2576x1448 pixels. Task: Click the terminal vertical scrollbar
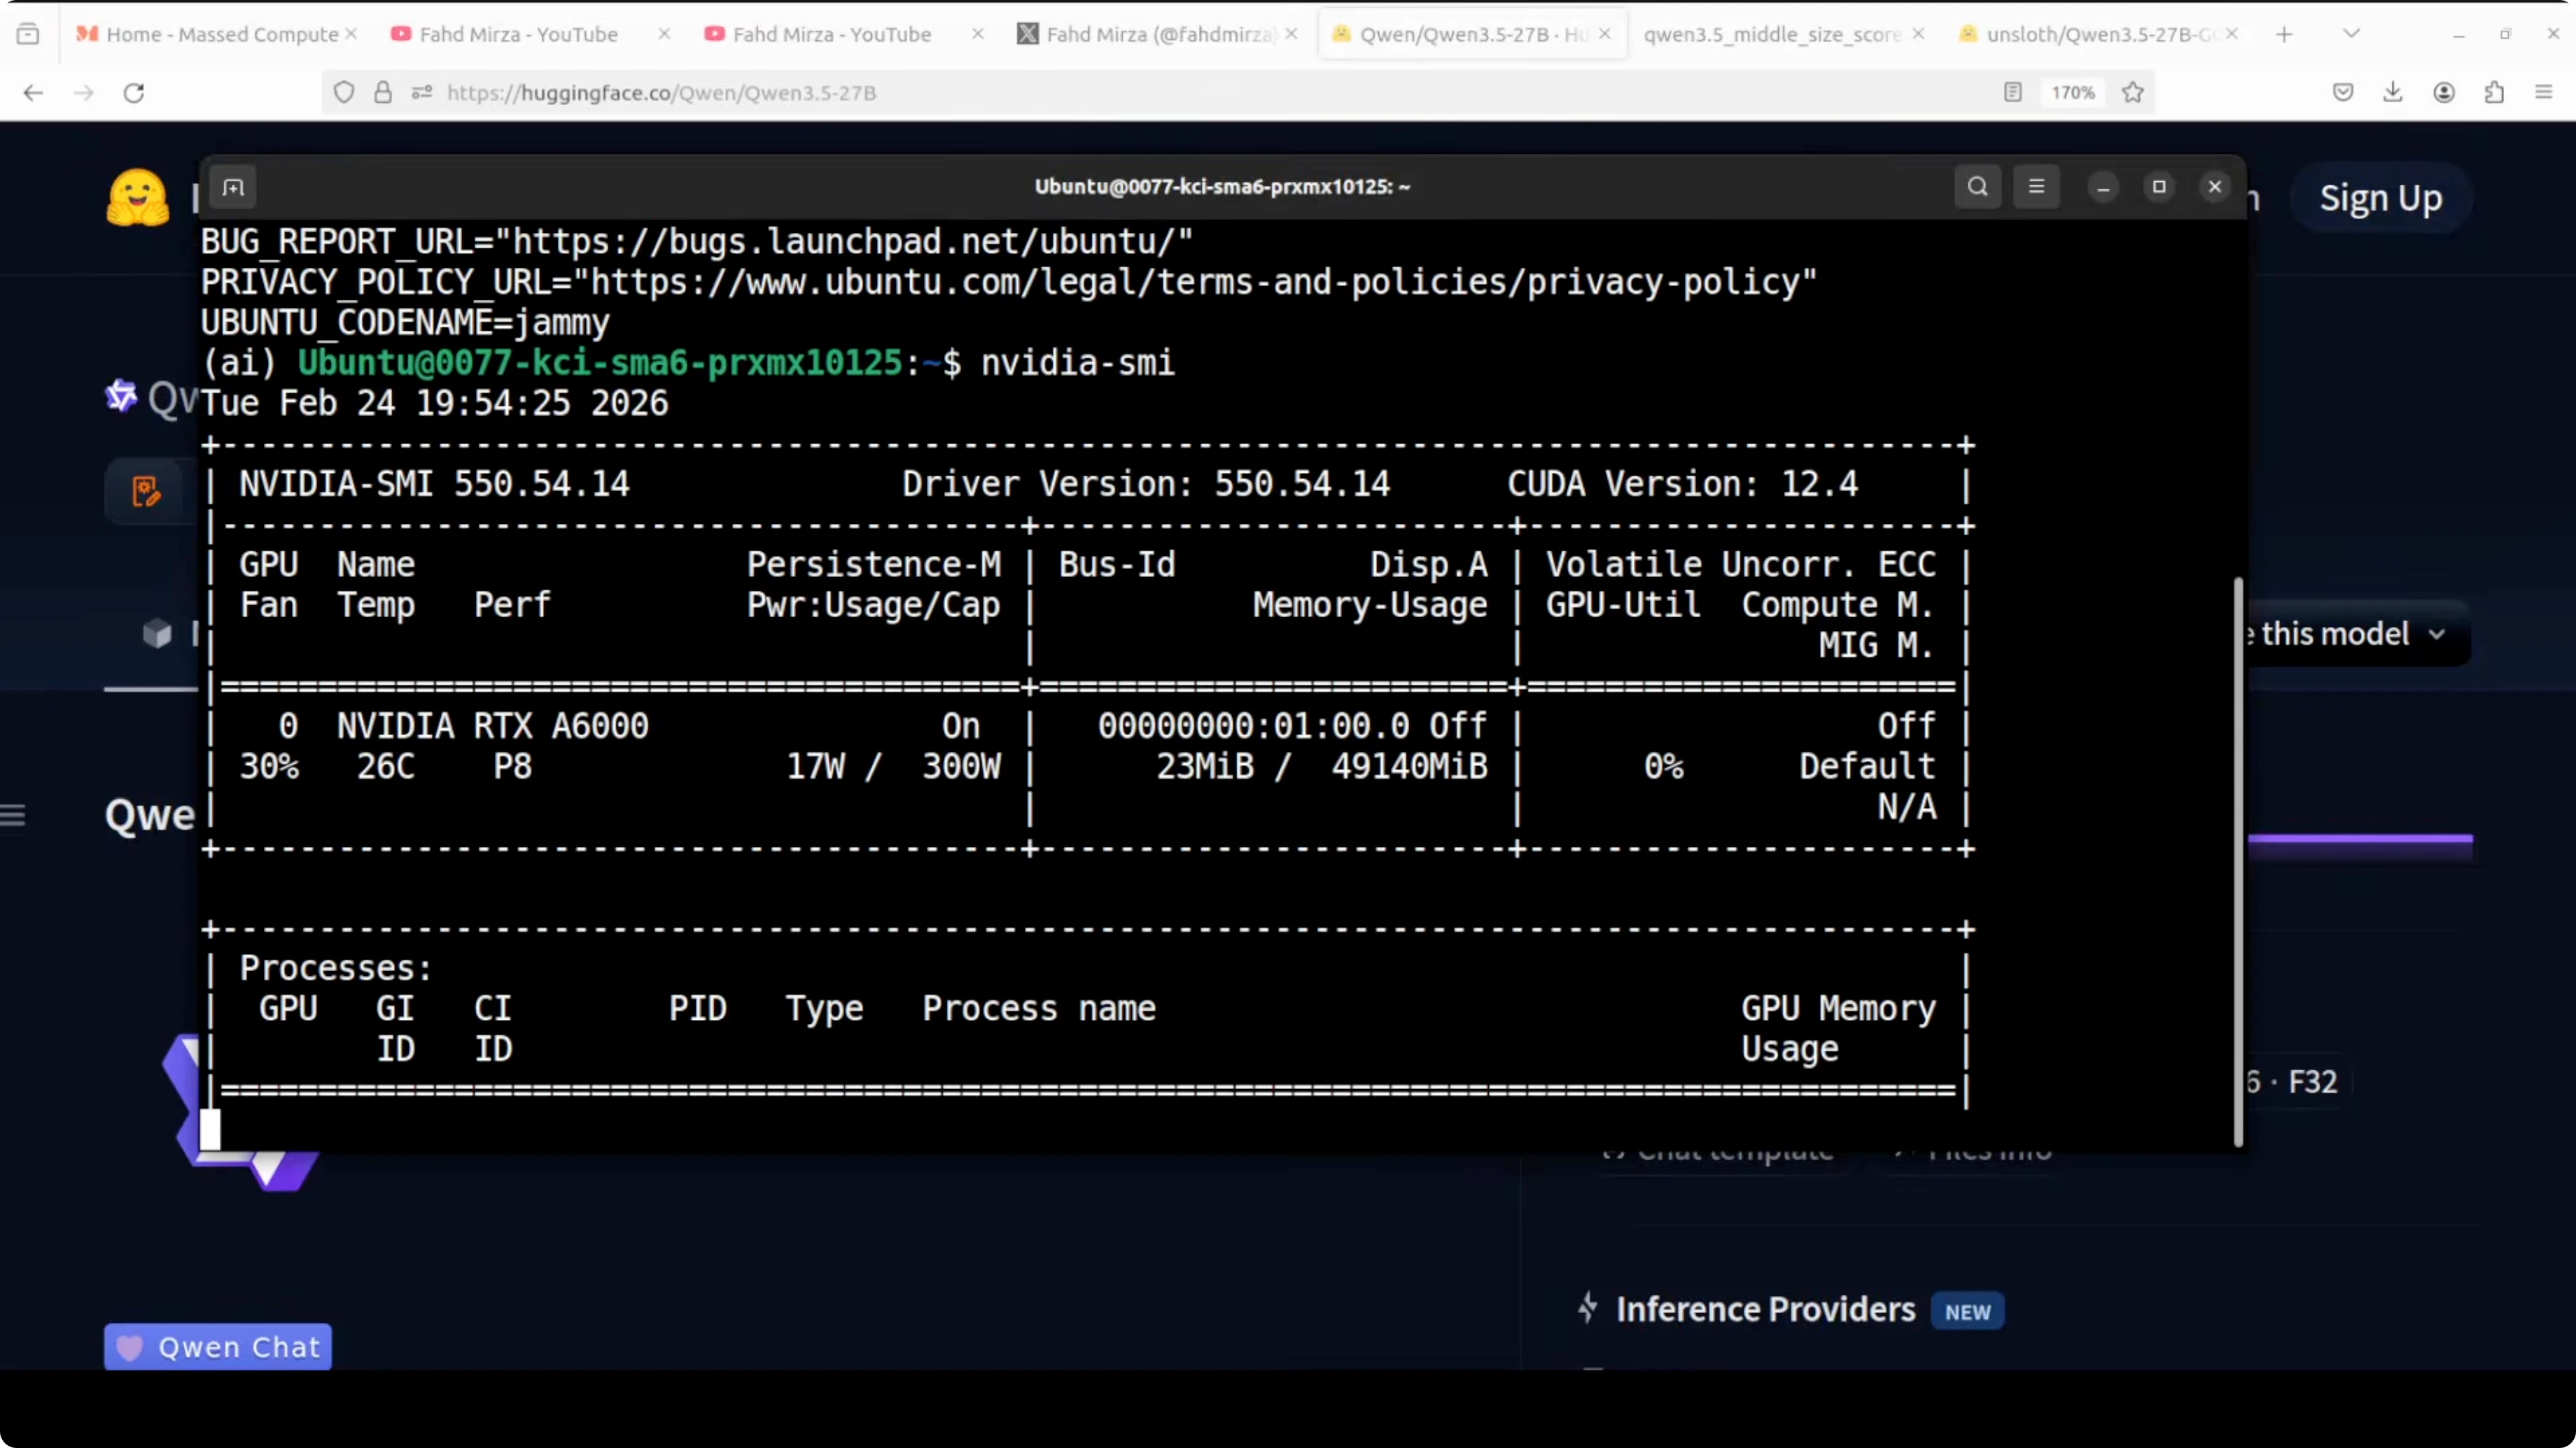[x=2238, y=860]
